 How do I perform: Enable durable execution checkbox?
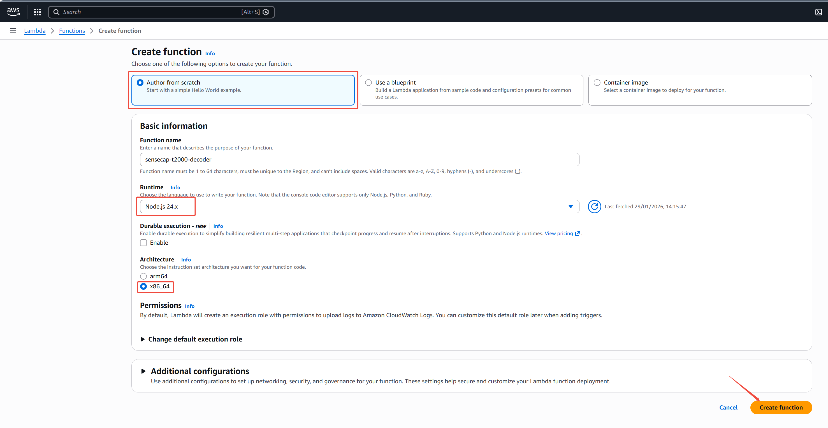click(x=143, y=243)
